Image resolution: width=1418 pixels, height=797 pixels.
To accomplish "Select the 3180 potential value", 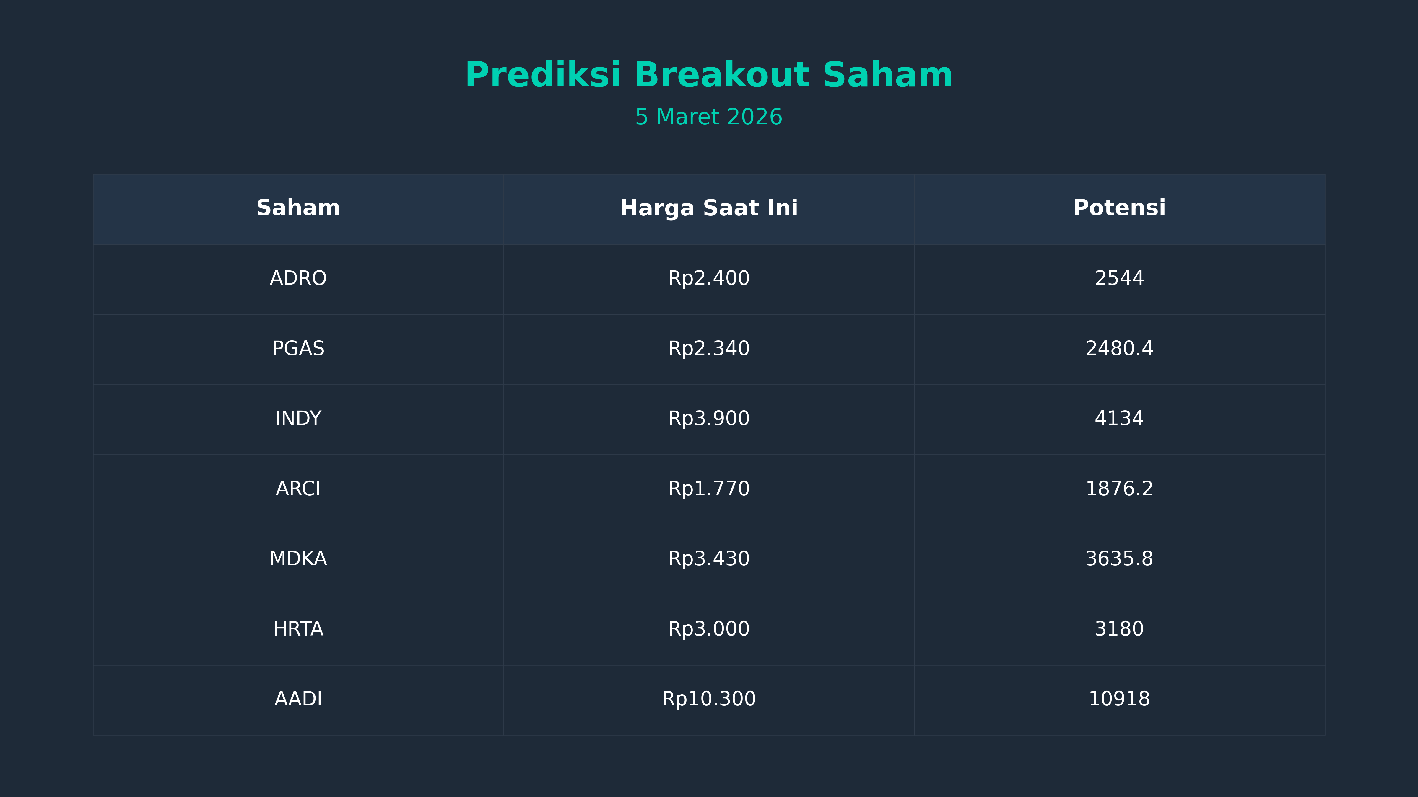I will [1119, 629].
